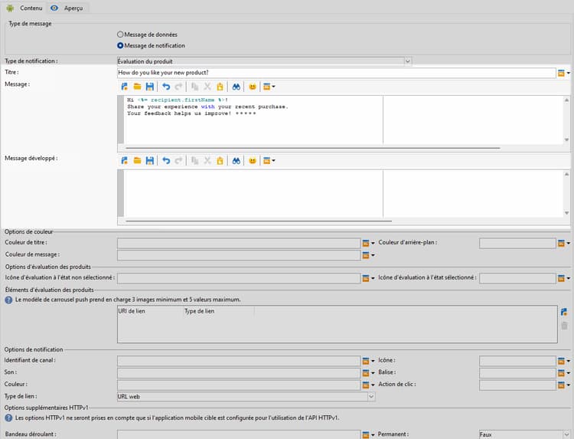This screenshot has height=439, width=574.
Task: Open the Permanent dropdown showing Faux
Action: coord(566,434)
